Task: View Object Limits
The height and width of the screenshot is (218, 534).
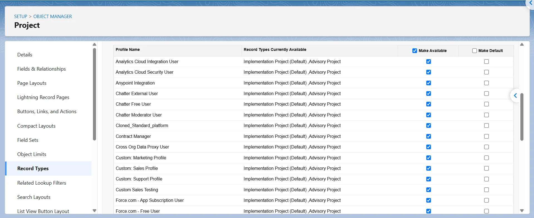Action: [32, 154]
